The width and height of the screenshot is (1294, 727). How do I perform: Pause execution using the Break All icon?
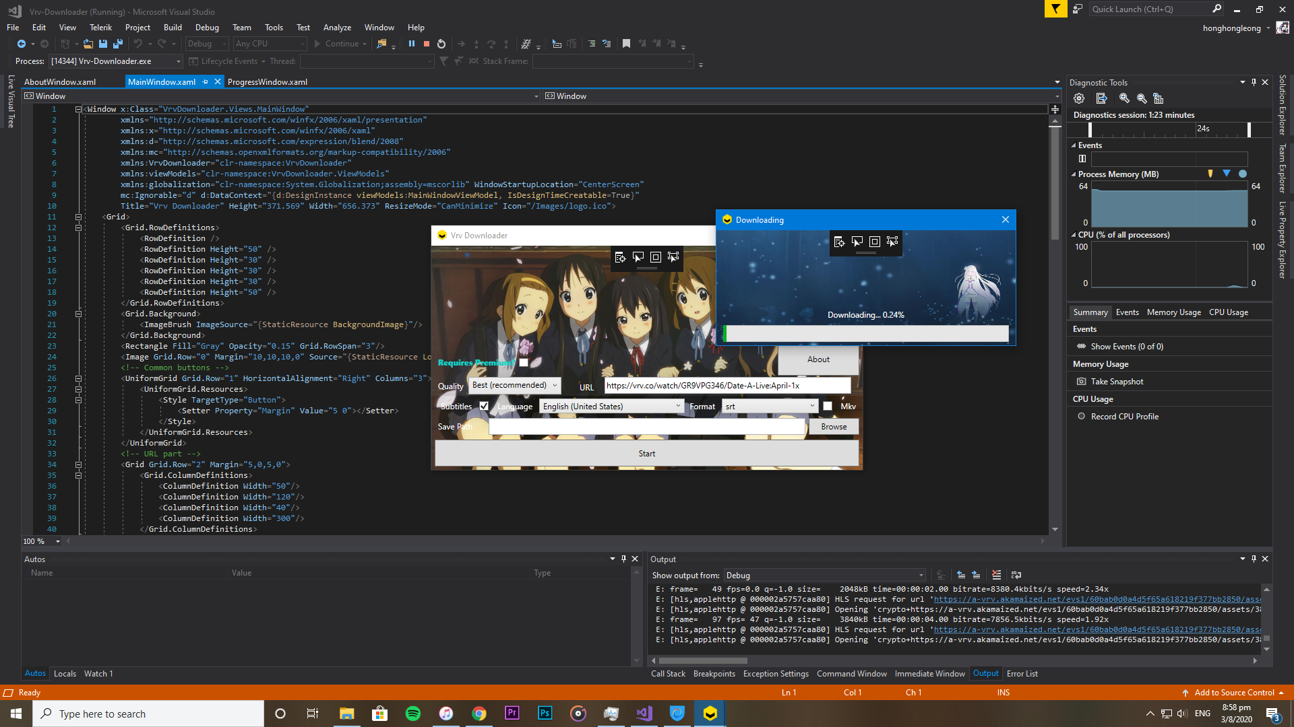[412, 43]
